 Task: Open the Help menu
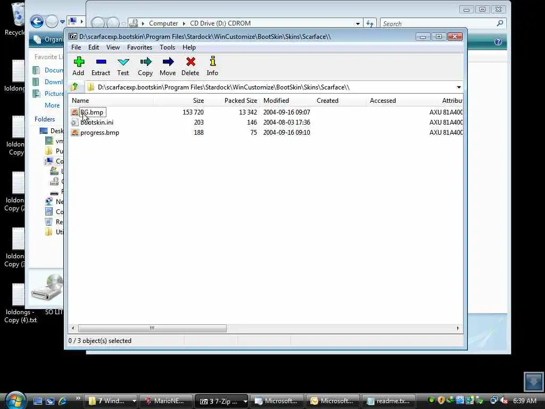tap(189, 47)
